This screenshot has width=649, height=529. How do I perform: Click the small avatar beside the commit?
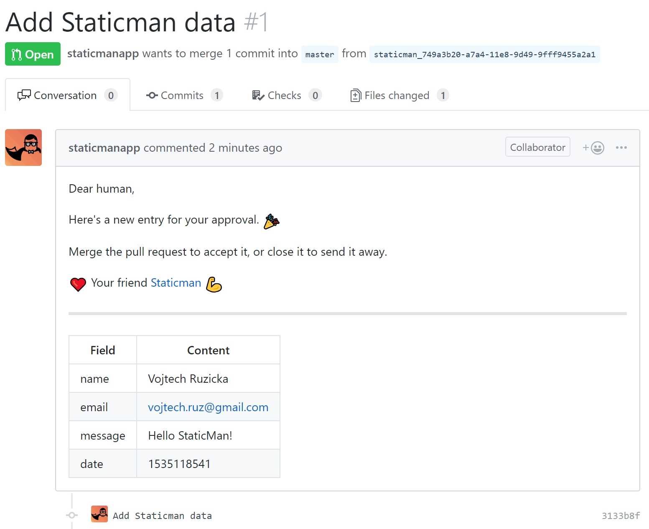[x=99, y=514]
